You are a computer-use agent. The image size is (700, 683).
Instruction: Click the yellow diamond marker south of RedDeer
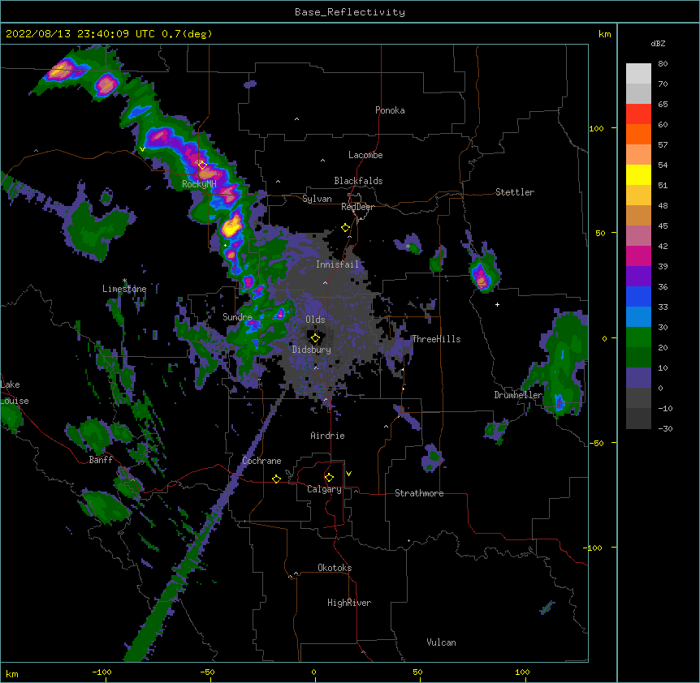tap(345, 228)
